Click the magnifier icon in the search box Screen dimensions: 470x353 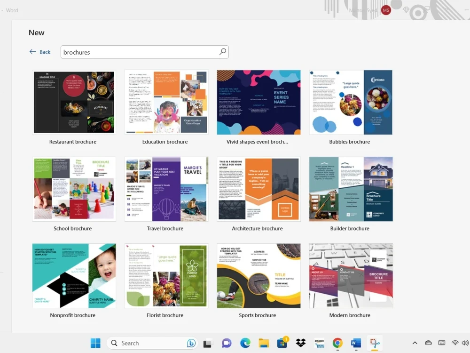point(222,52)
